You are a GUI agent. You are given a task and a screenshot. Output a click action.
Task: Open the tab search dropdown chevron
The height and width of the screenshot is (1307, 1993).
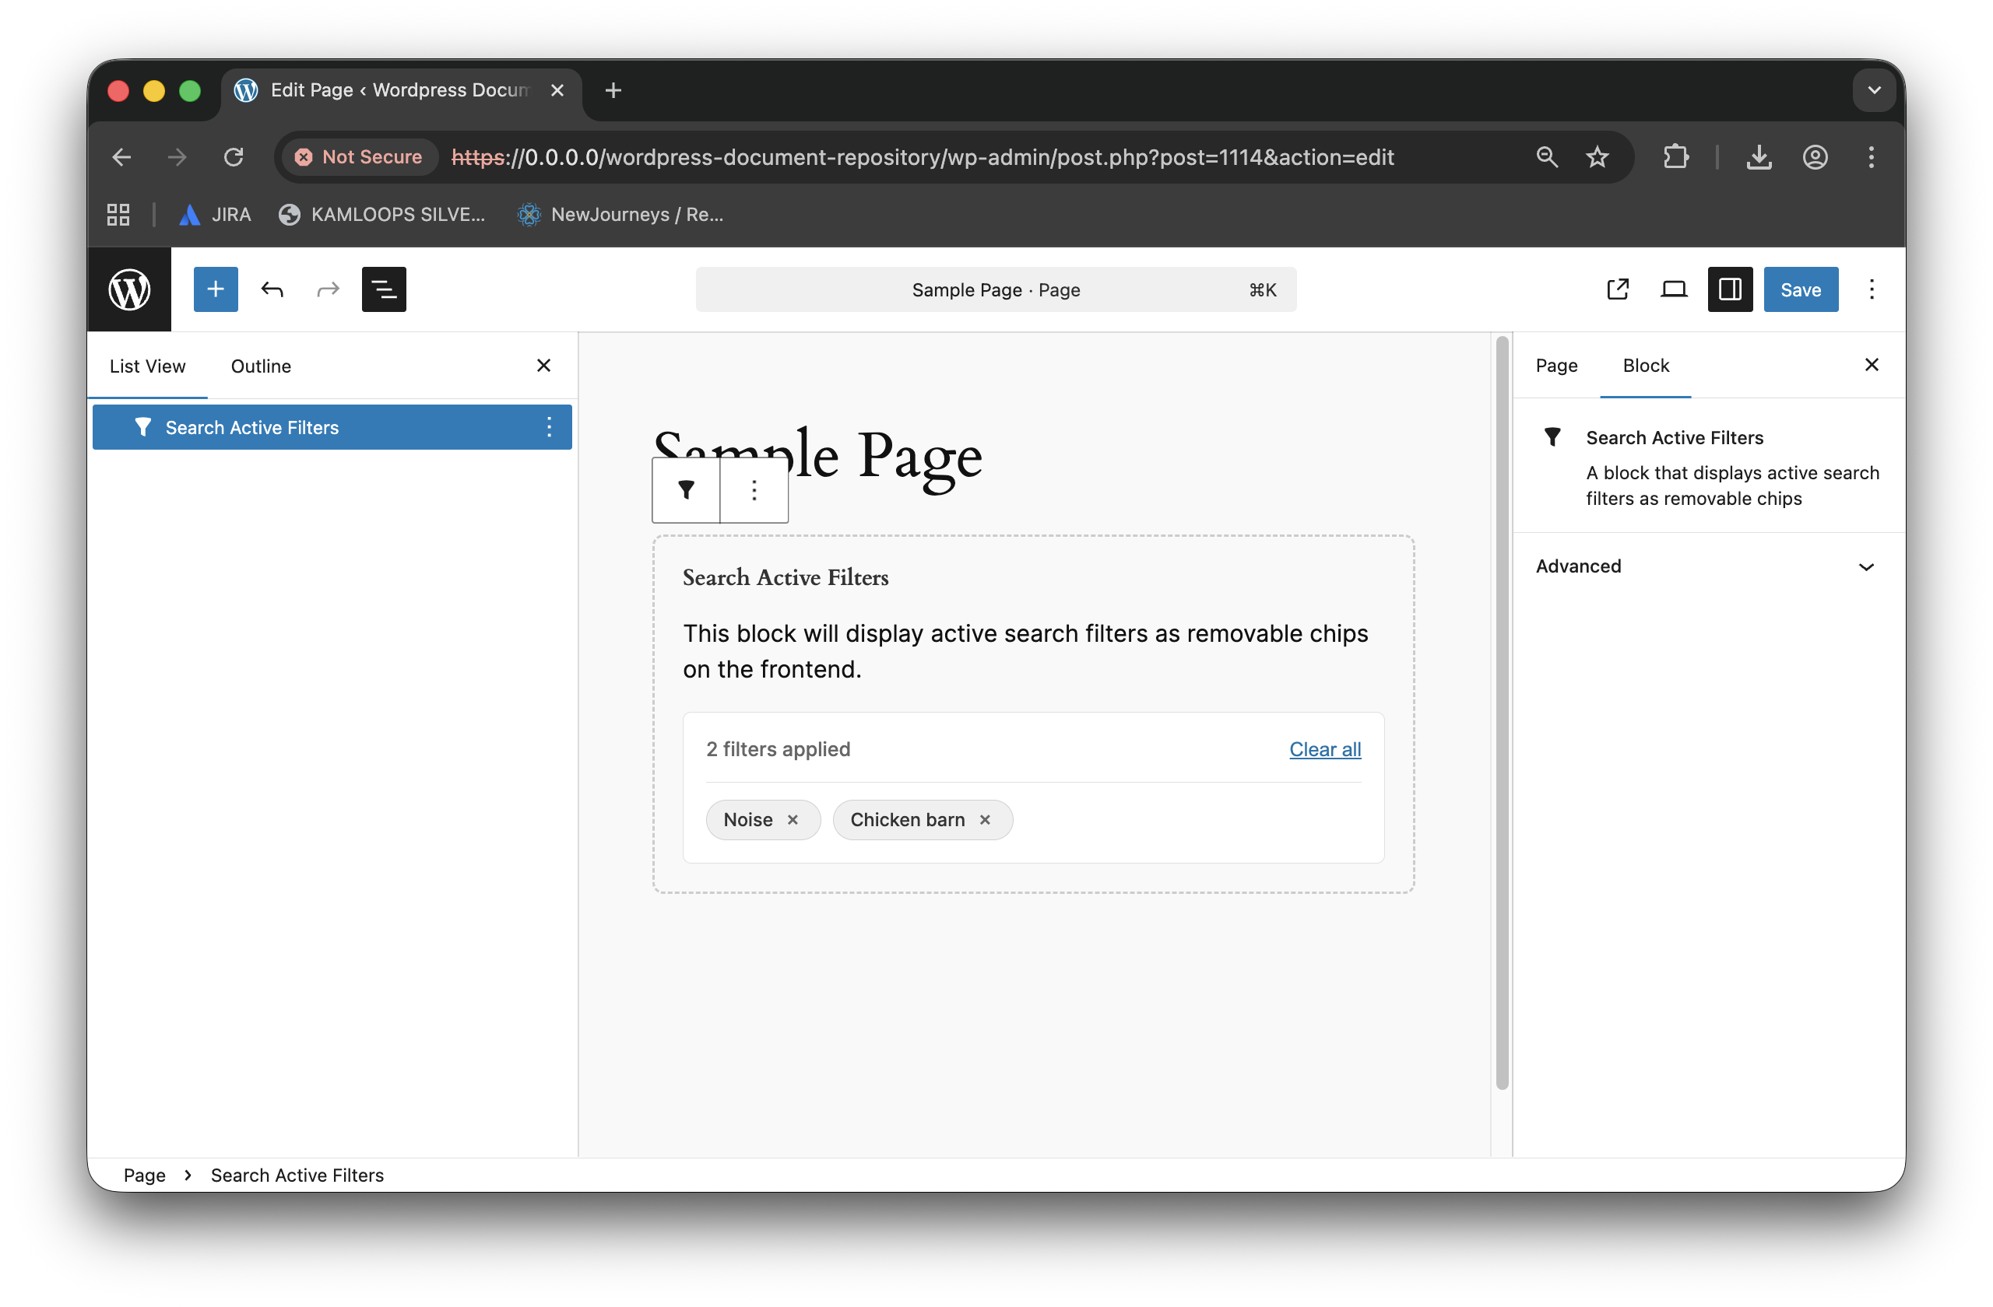click(x=1874, y=90)
